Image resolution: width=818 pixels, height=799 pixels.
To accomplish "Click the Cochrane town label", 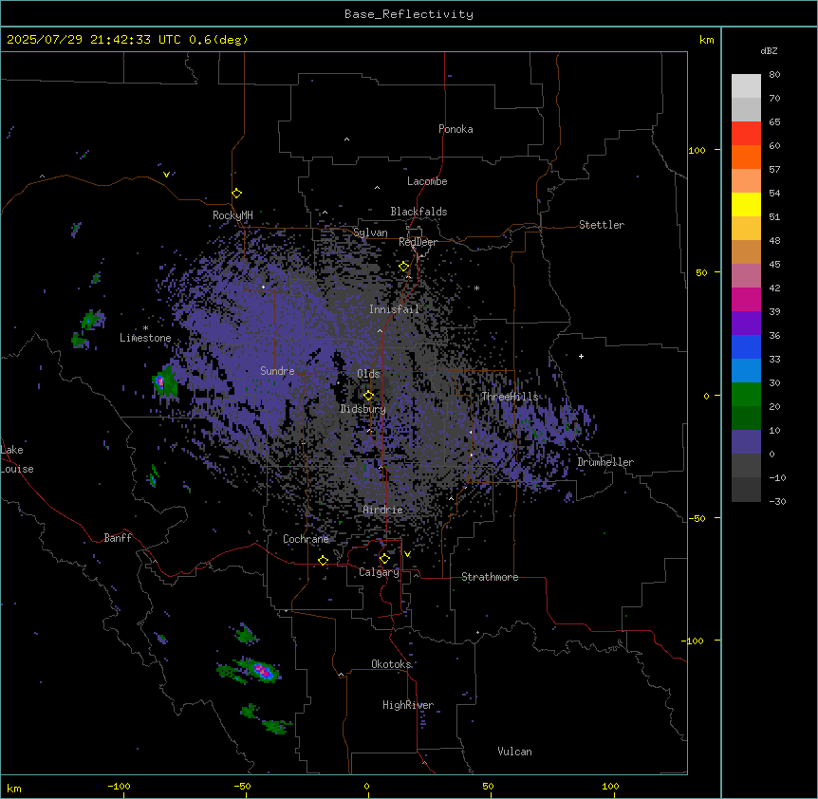I will point(306,539).
